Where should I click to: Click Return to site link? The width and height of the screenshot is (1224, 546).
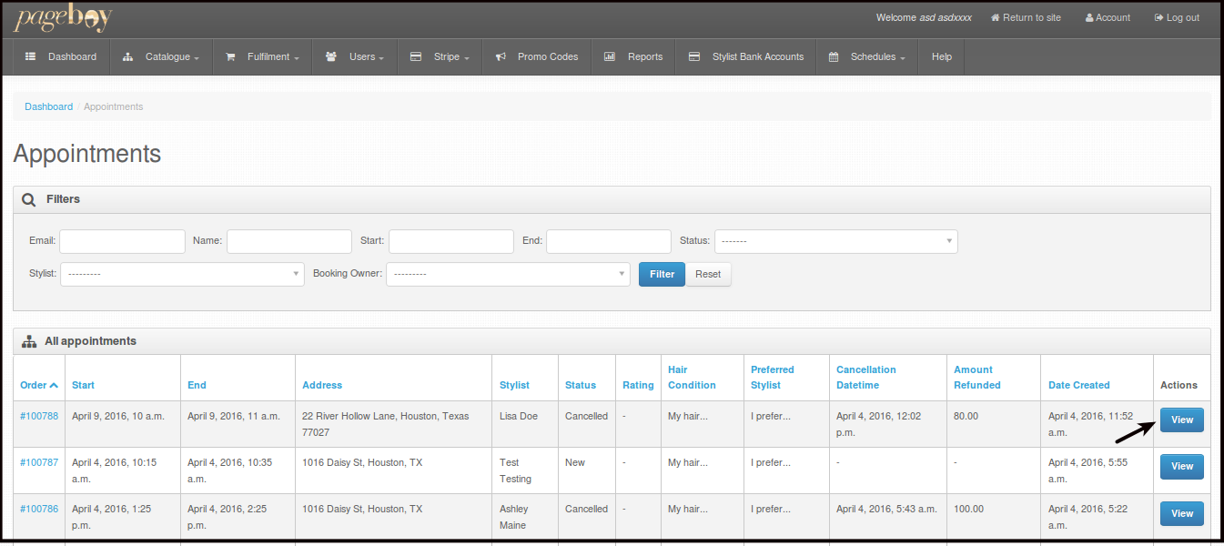tap(1026, 17)
